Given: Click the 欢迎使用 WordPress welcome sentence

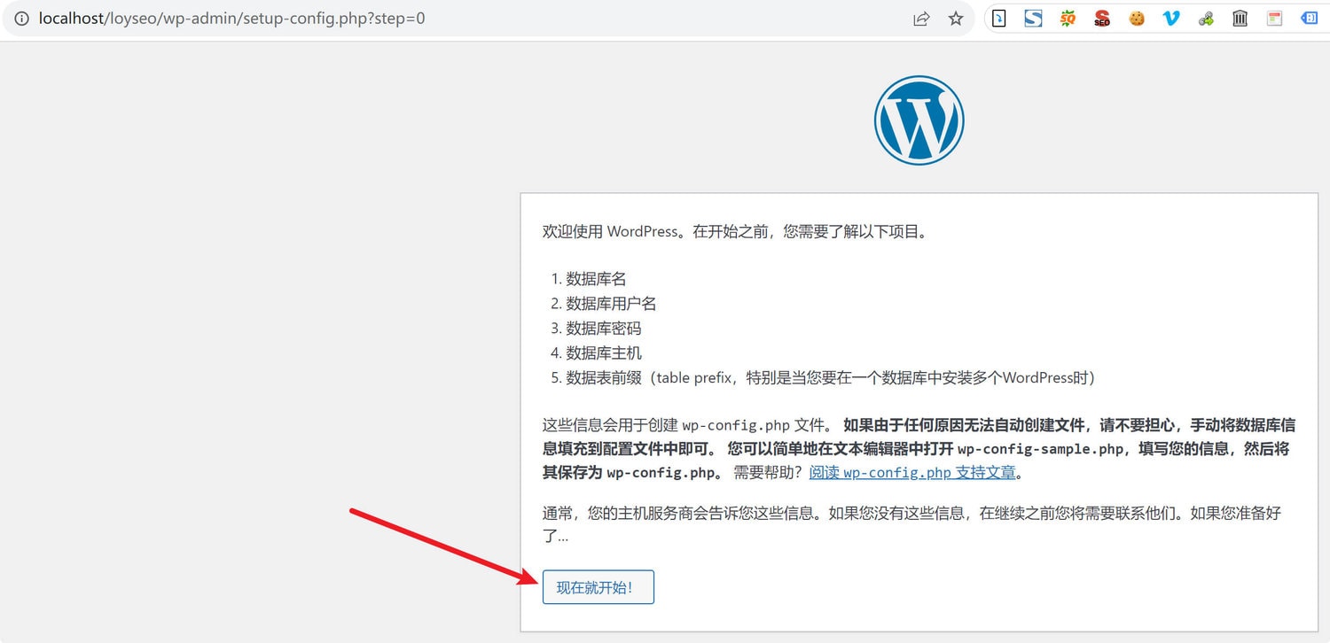Looking at the screenshot, I should click(x=735, y=232).
